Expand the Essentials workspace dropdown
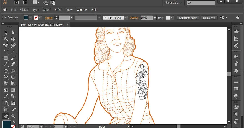244x128 pixels. tap(173, 3)
